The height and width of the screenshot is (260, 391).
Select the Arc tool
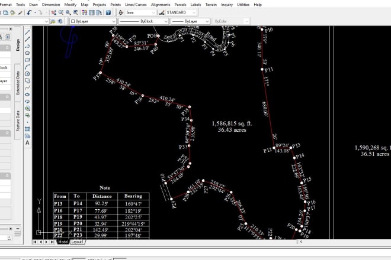coord(27,67)
